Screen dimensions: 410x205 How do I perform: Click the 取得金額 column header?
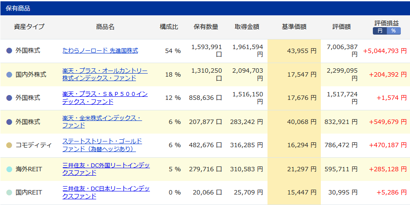click(x=247, y=27)
